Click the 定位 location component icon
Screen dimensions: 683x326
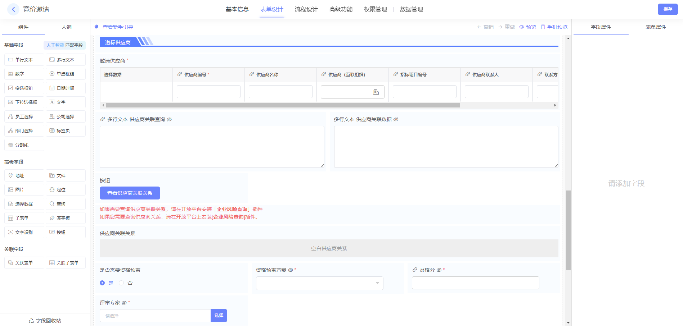[x=52, y=190]
